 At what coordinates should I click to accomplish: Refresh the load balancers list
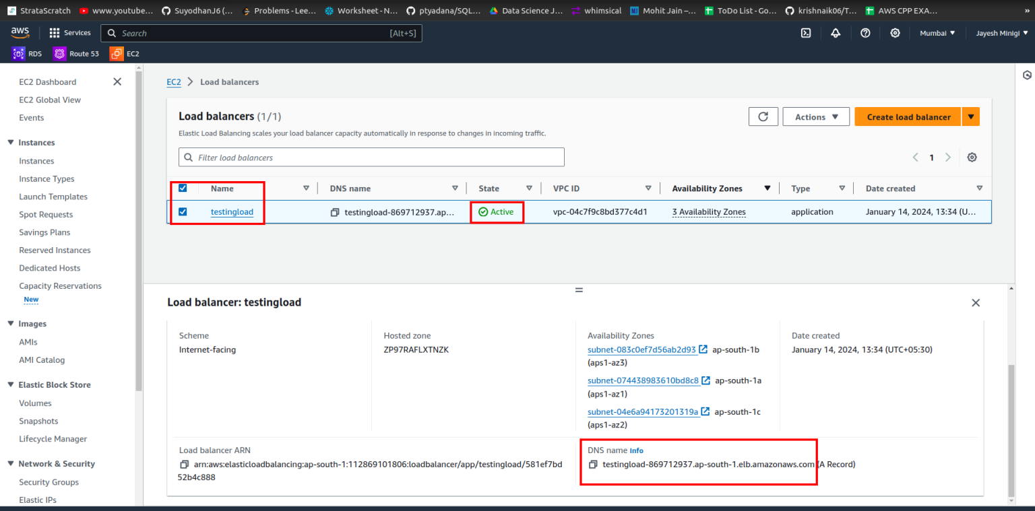(x=763, y=116)
